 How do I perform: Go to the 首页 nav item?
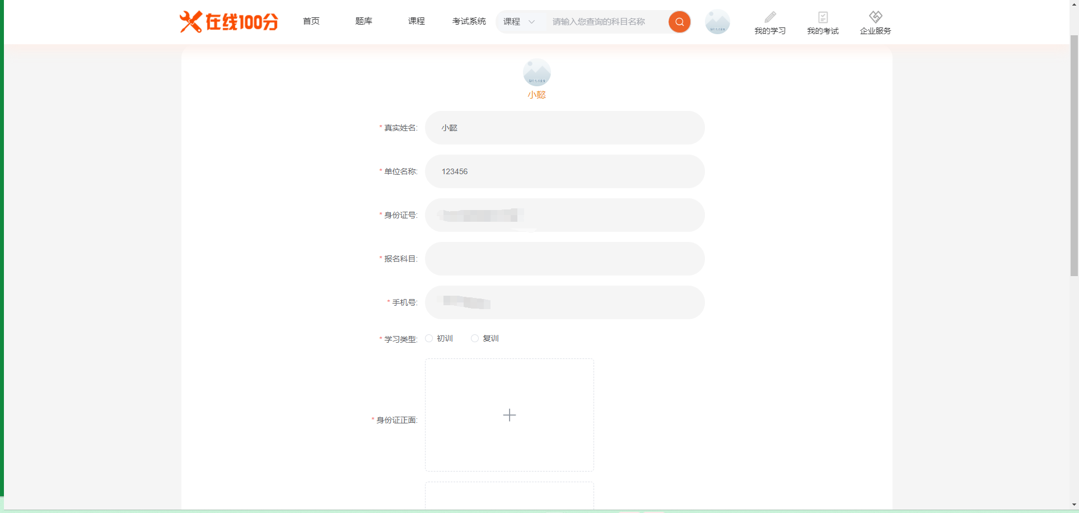[311, 21]
